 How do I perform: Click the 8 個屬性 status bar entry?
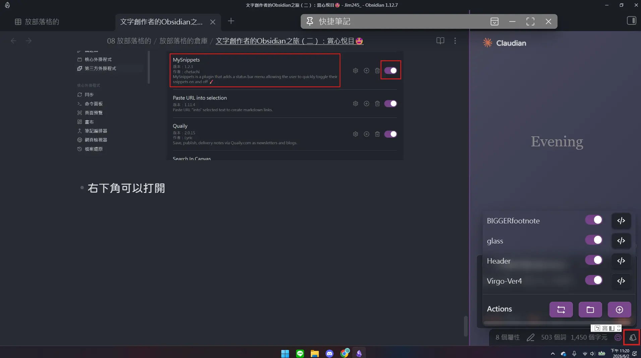pos(508,338)
